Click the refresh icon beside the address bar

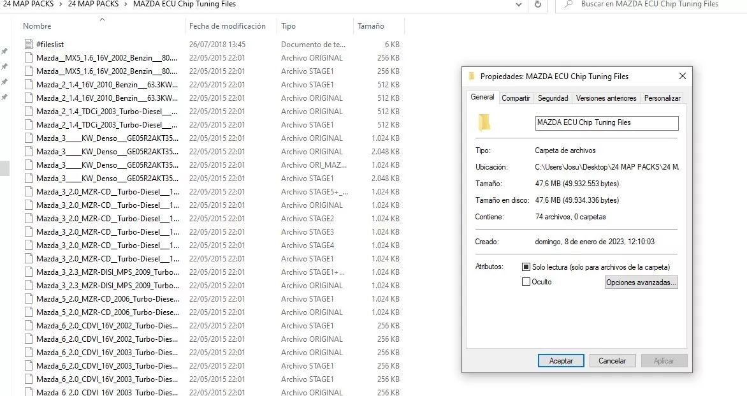click(538, 4)
